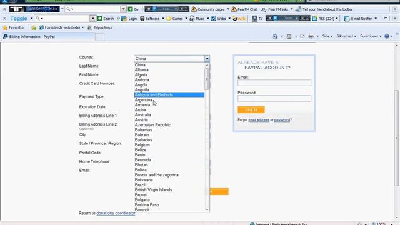Click the Help question mark icon
The image size is (400, 225).
click(387, 36)
